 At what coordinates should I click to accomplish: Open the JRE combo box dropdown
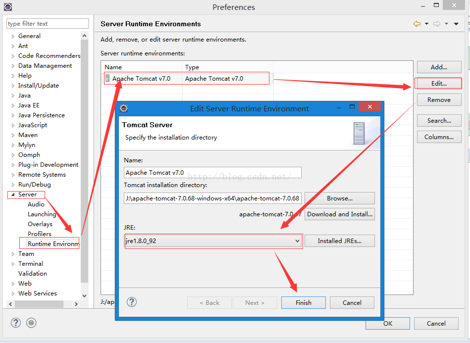click(x=297, y=241)
